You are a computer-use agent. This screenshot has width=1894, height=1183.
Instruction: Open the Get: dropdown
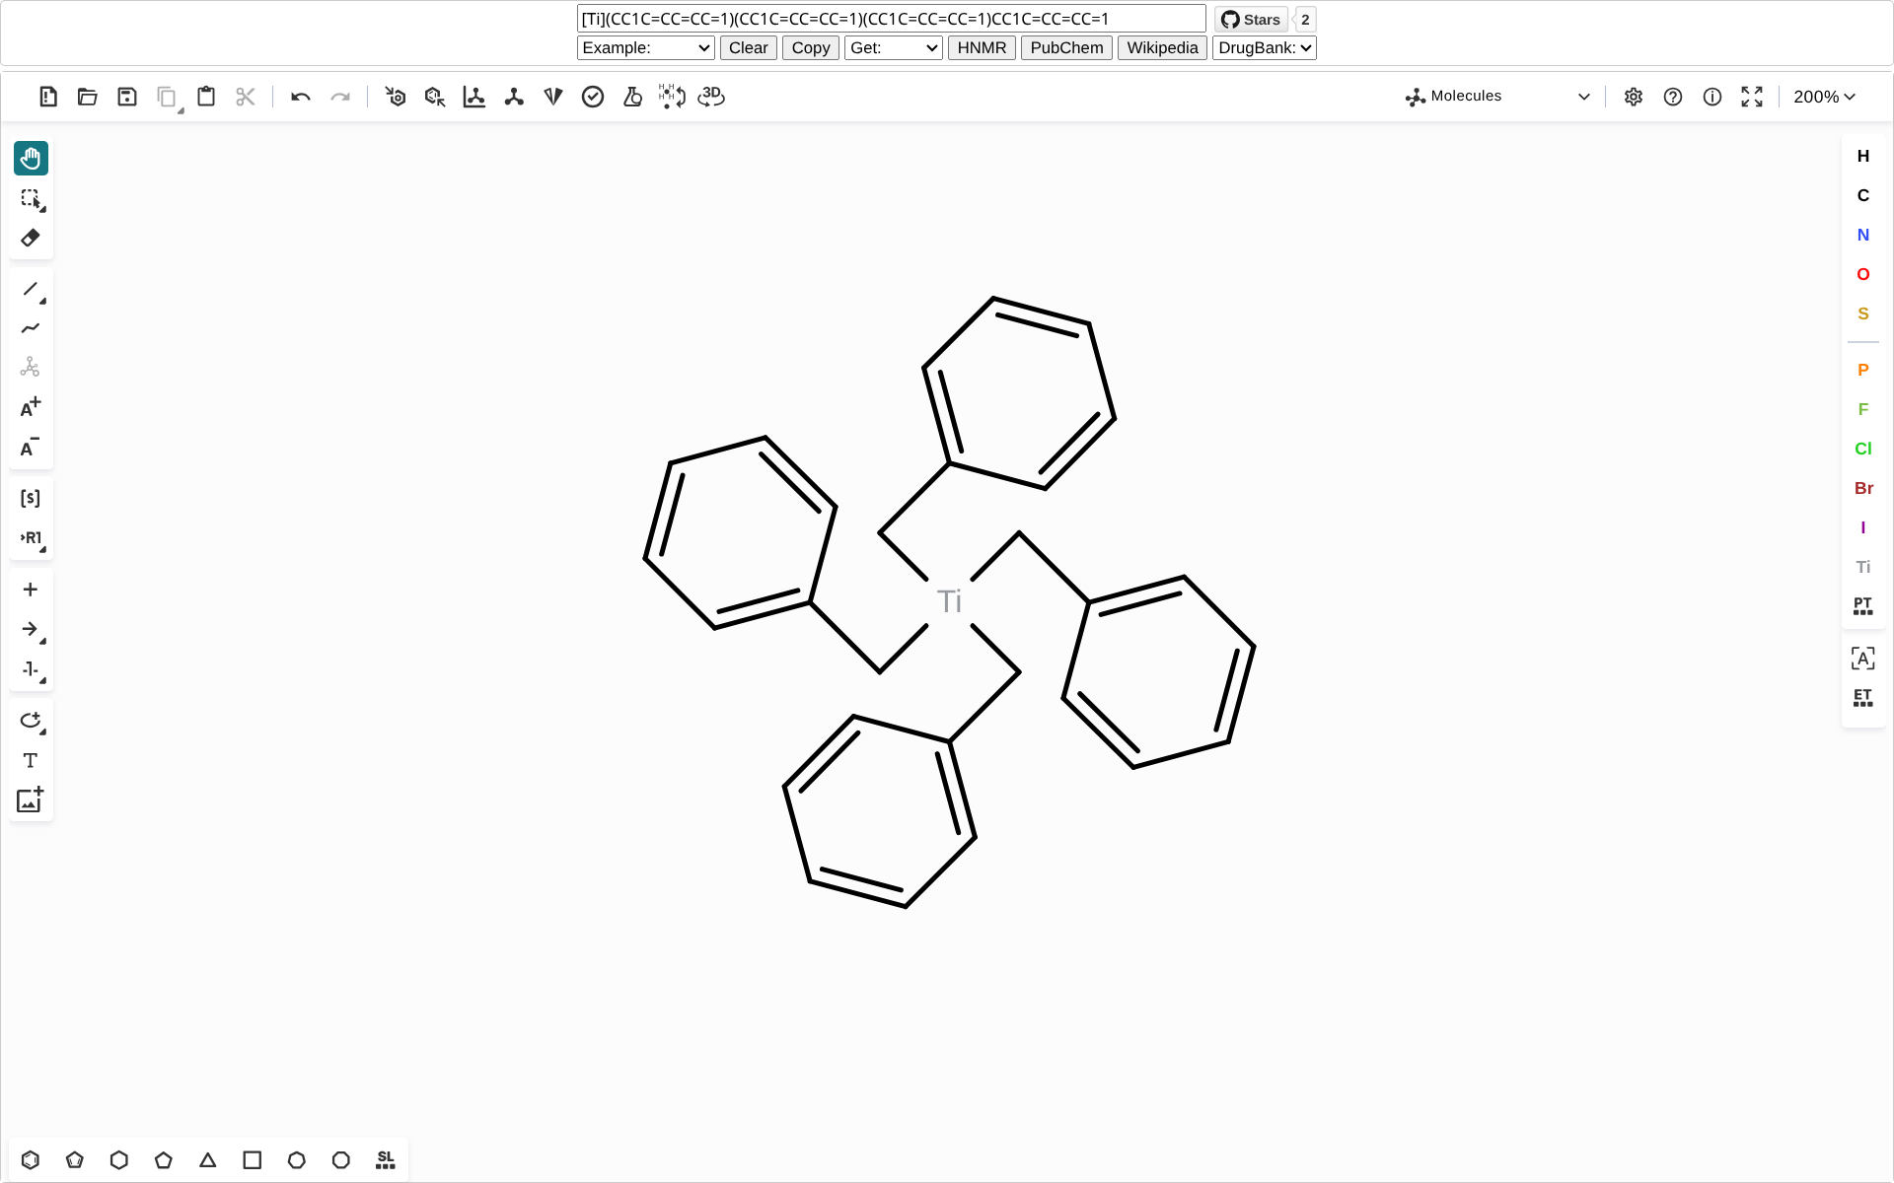point(893,47)
